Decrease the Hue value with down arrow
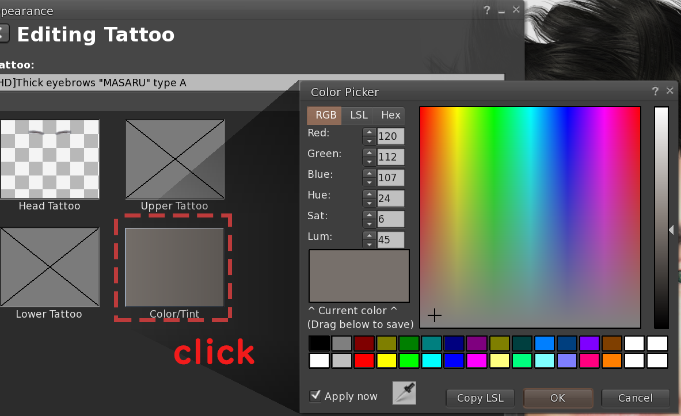The width and height of the screenshot is (681, 416). coord(369,203)
